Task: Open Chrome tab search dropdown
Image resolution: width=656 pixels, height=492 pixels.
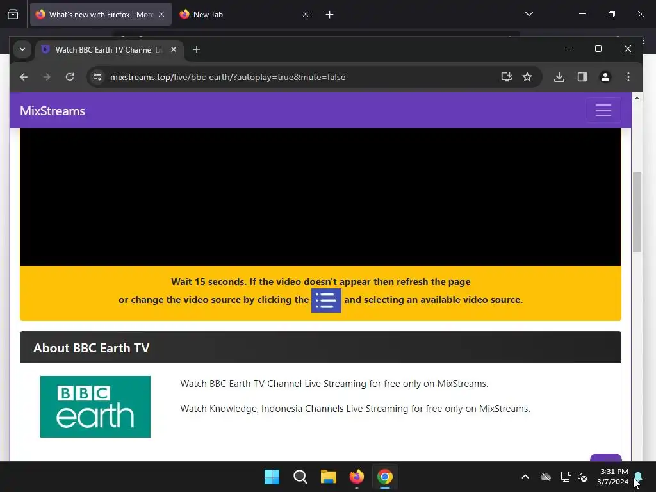Action: click(x=22, y=49)
